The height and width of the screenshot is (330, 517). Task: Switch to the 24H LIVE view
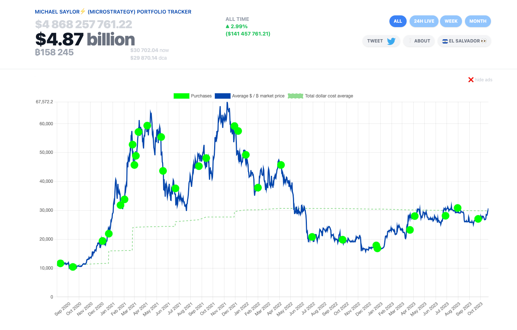pyautogui.click(x=424, y=21)
